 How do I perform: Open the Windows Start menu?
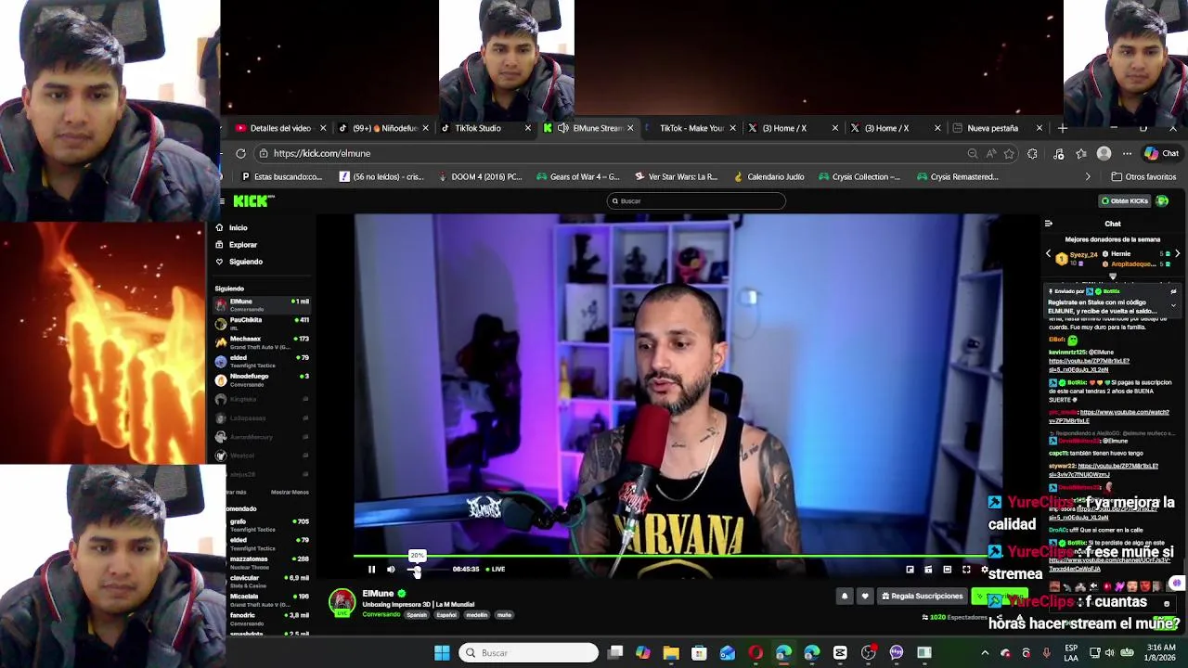(442, 653)
